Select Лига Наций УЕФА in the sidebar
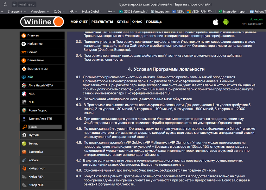 (x=42, y=85)
